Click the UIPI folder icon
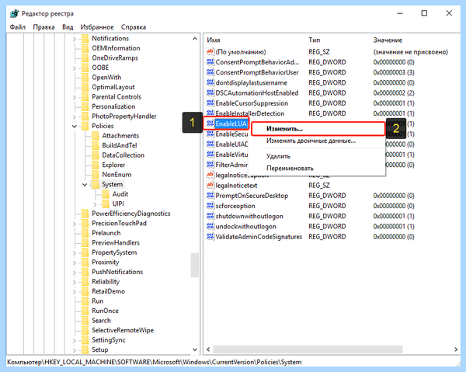Image resolution: width=466 pixels, height=372 pixels. [x=106, y=203]
